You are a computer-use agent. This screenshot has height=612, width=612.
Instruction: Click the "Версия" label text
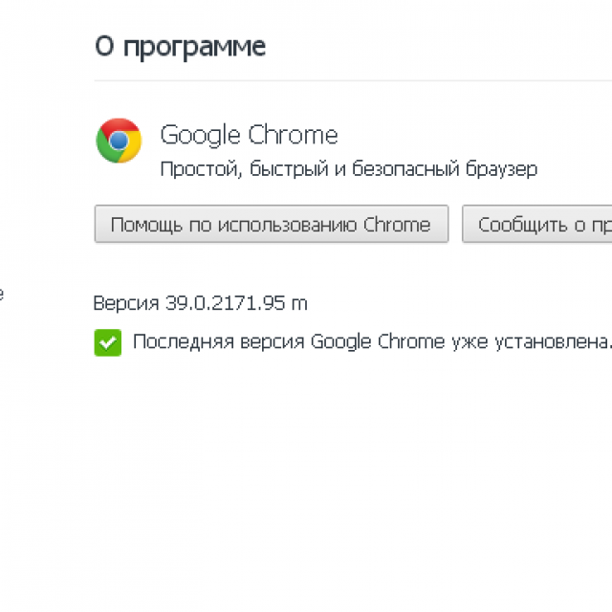pos(125,303)
